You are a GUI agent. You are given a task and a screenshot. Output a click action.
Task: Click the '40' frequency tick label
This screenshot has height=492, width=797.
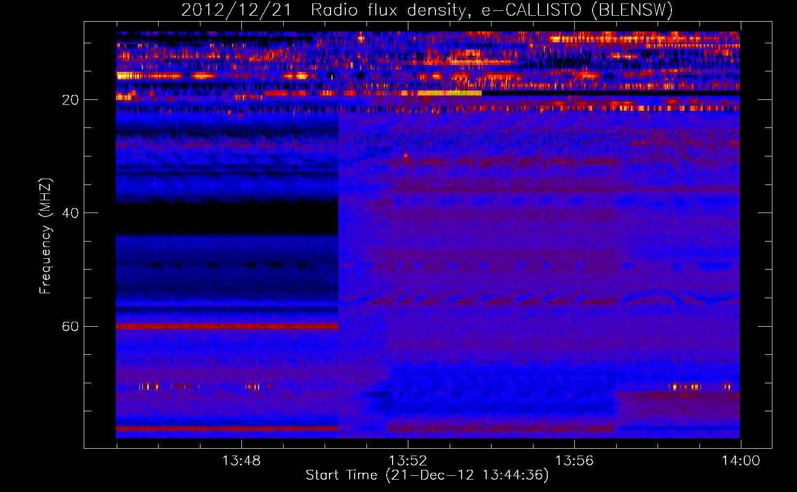click(70, 213)
